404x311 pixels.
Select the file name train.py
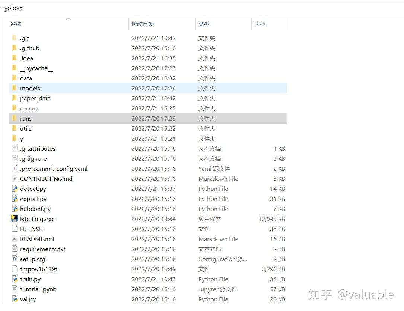(x=31, y=279)
